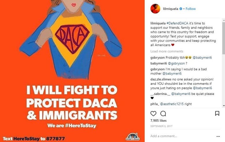Open the daz.zle.slimes commenter profile
Viewport: 225px width, 142px height.
click(x=161, y=79)
